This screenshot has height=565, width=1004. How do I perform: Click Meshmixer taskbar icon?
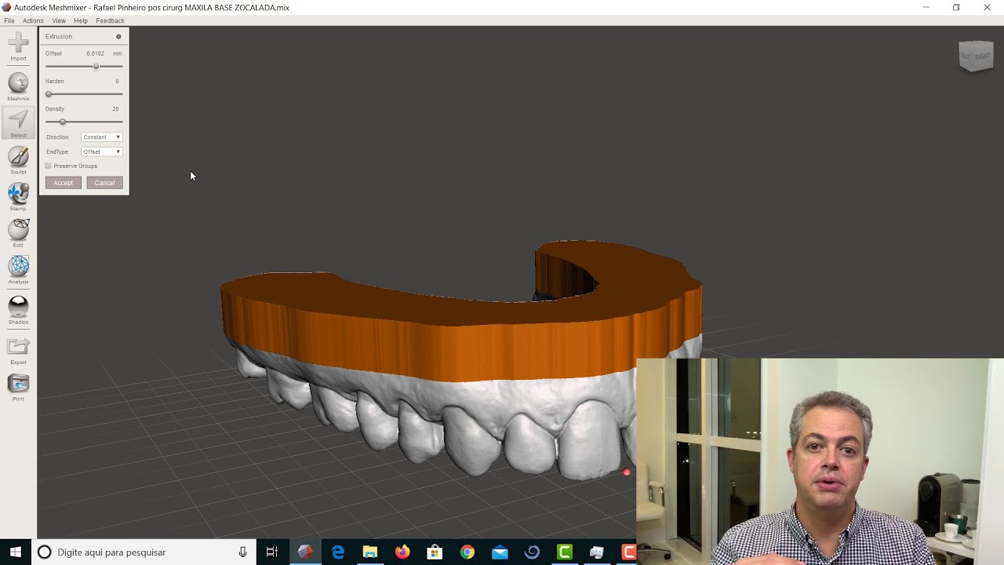[x=305, y=552]
